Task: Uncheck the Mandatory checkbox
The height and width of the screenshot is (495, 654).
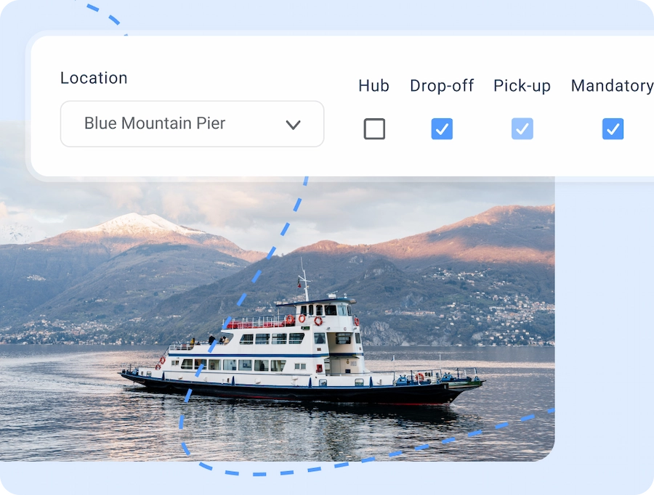Action: click(x=613, y=128)
